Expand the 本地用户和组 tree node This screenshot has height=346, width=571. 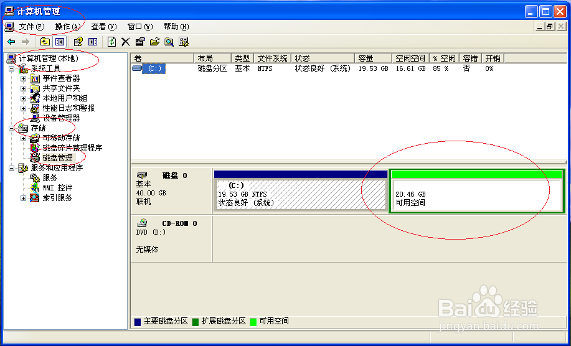(x=23, y=98)
